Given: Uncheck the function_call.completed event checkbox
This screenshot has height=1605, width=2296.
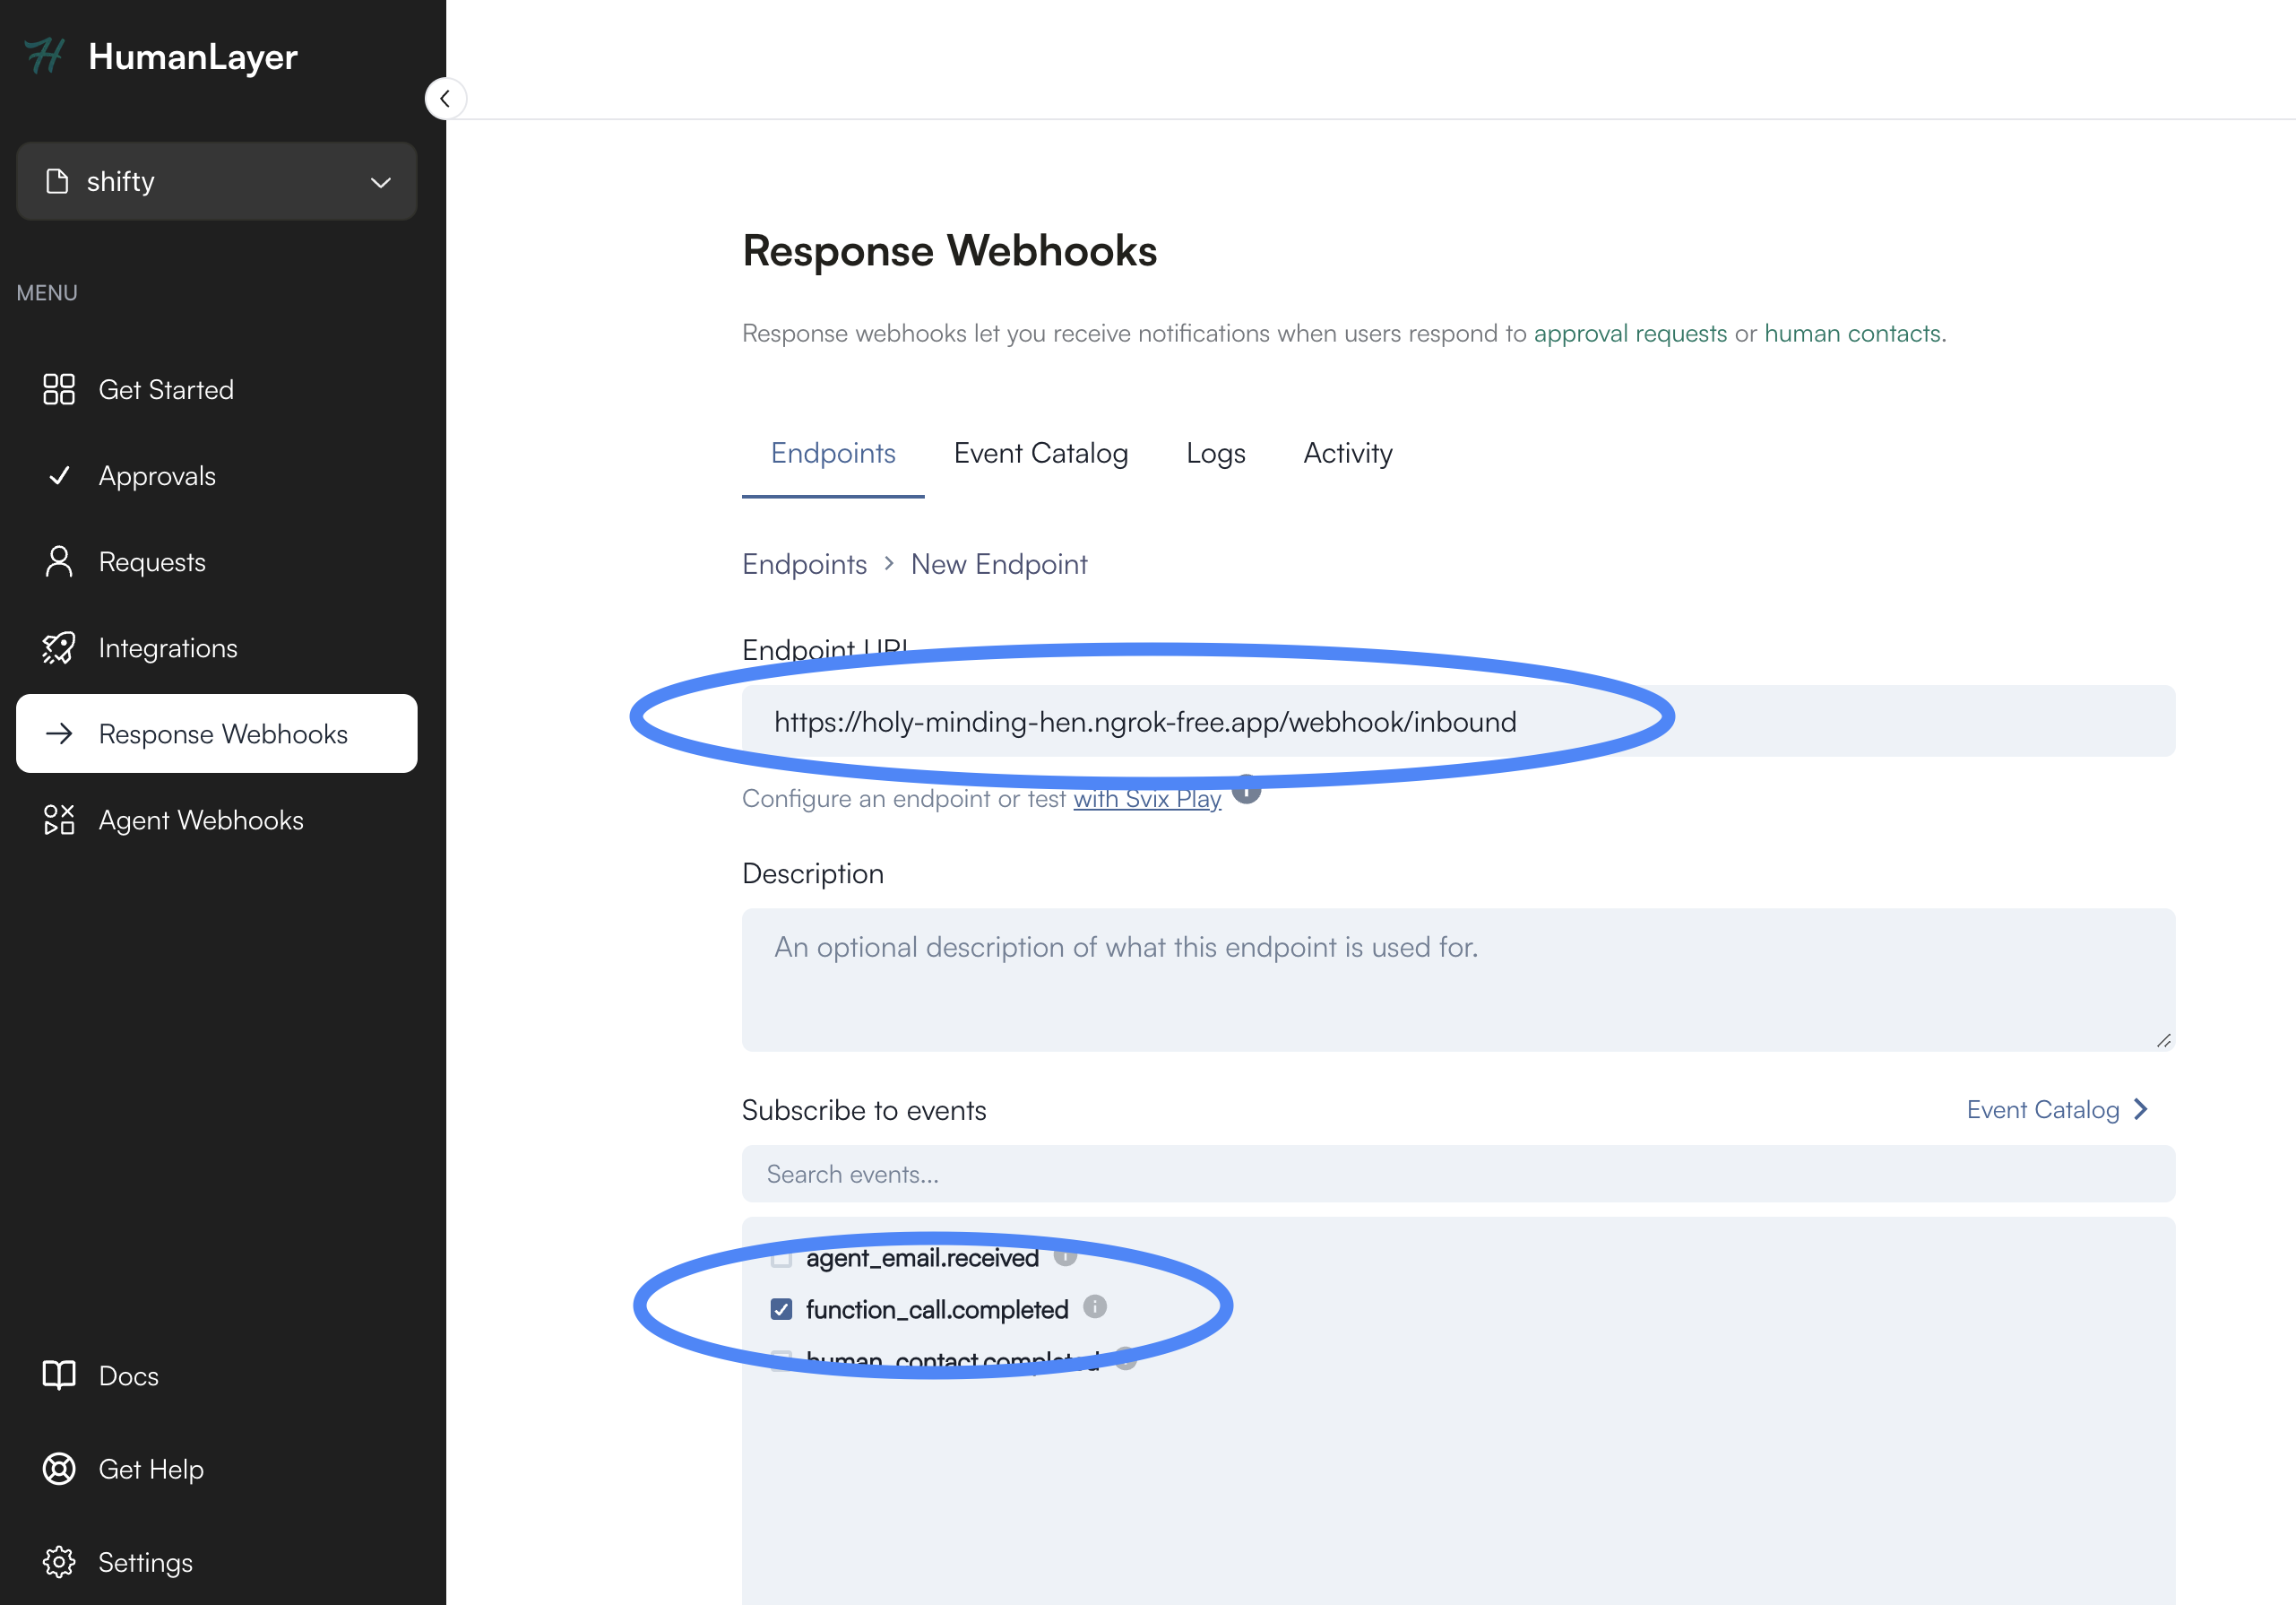Looking at the screenshot, I should pos(781,1309).
